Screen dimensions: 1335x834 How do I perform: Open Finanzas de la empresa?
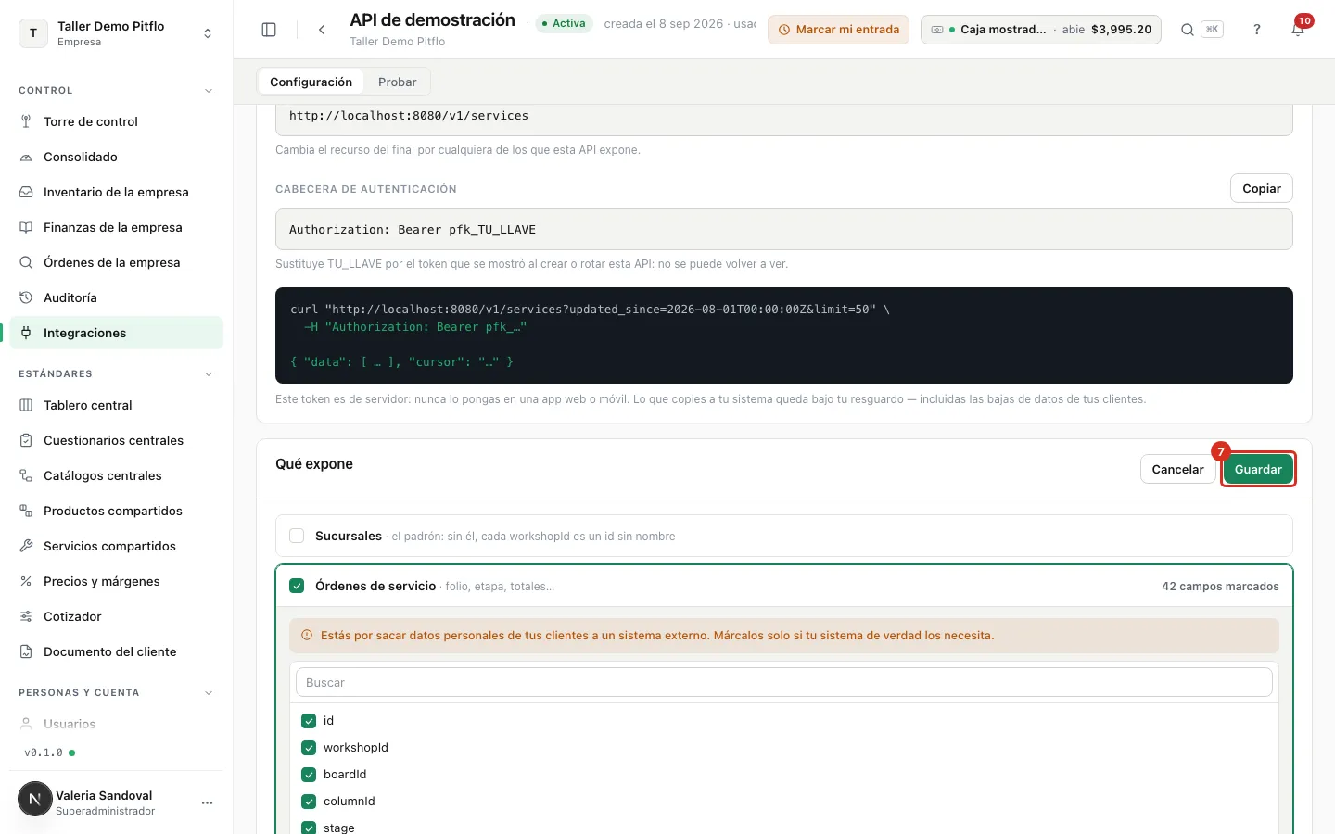click(x=116, y=227)
